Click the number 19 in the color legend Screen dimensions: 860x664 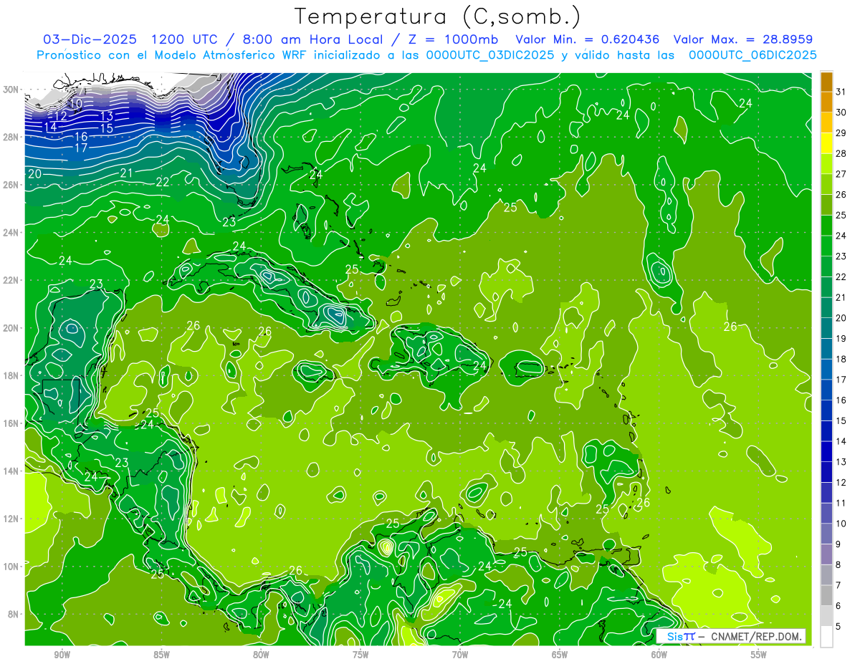(841, 338)
